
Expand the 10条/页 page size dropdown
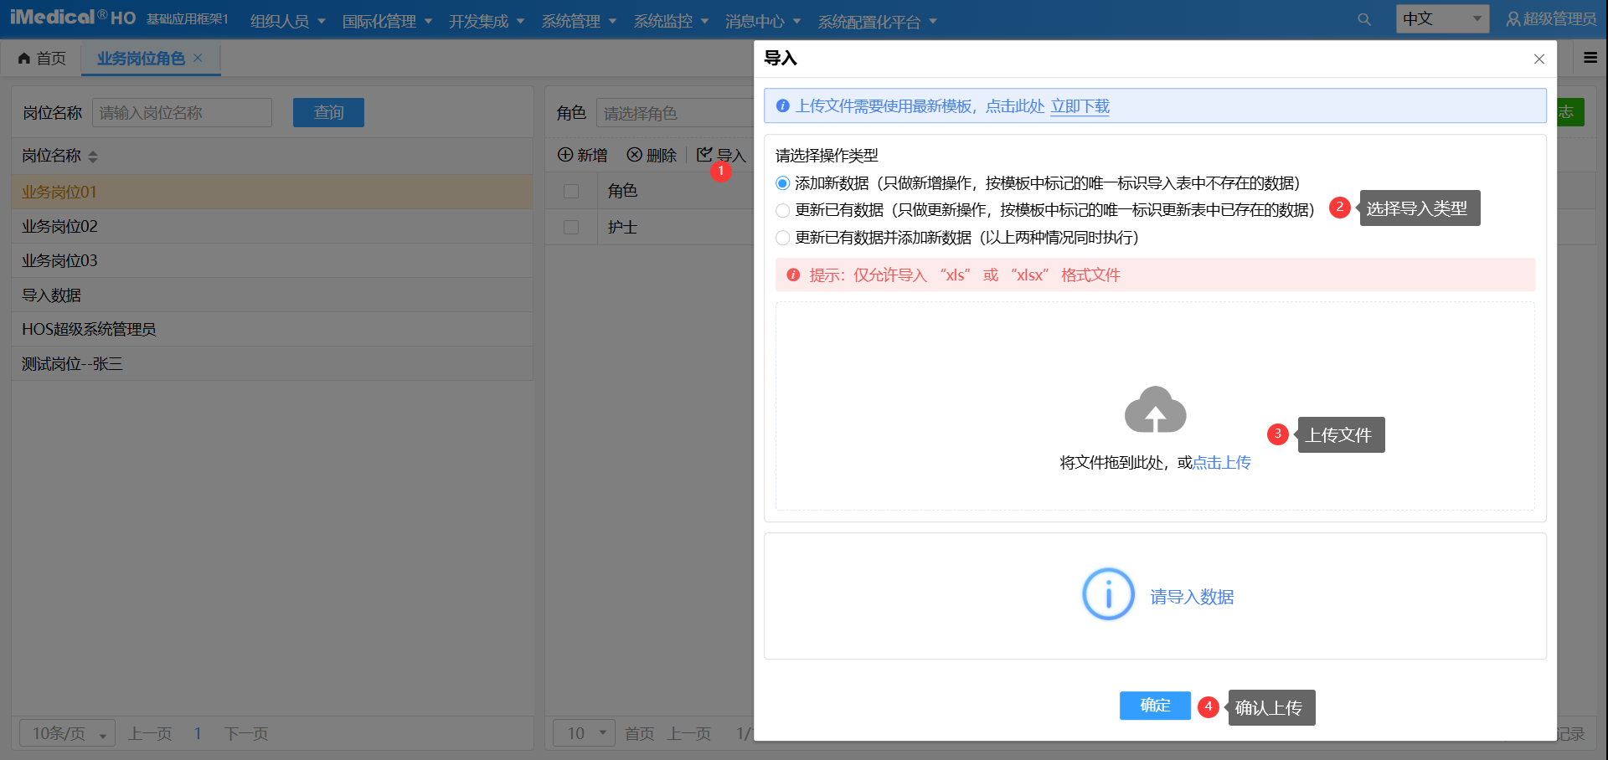(68, 734)
